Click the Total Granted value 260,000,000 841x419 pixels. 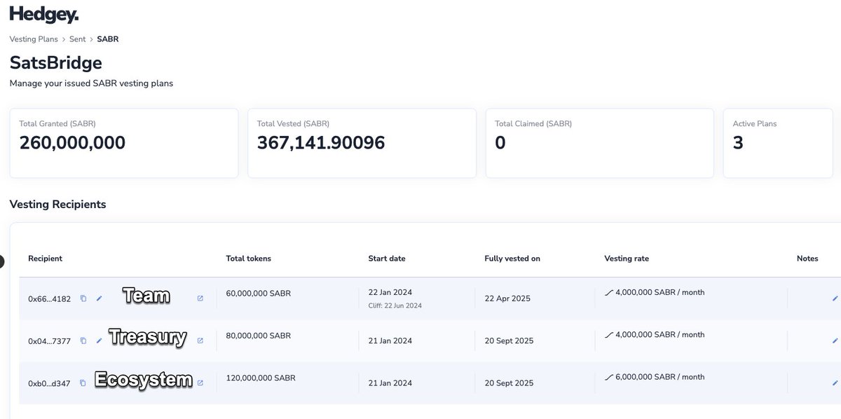72,143
